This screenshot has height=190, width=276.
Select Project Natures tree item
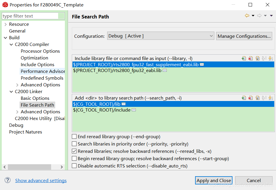[25, 132]
